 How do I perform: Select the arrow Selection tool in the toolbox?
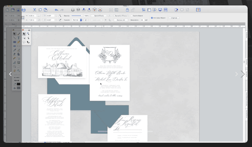pos(14,34)
